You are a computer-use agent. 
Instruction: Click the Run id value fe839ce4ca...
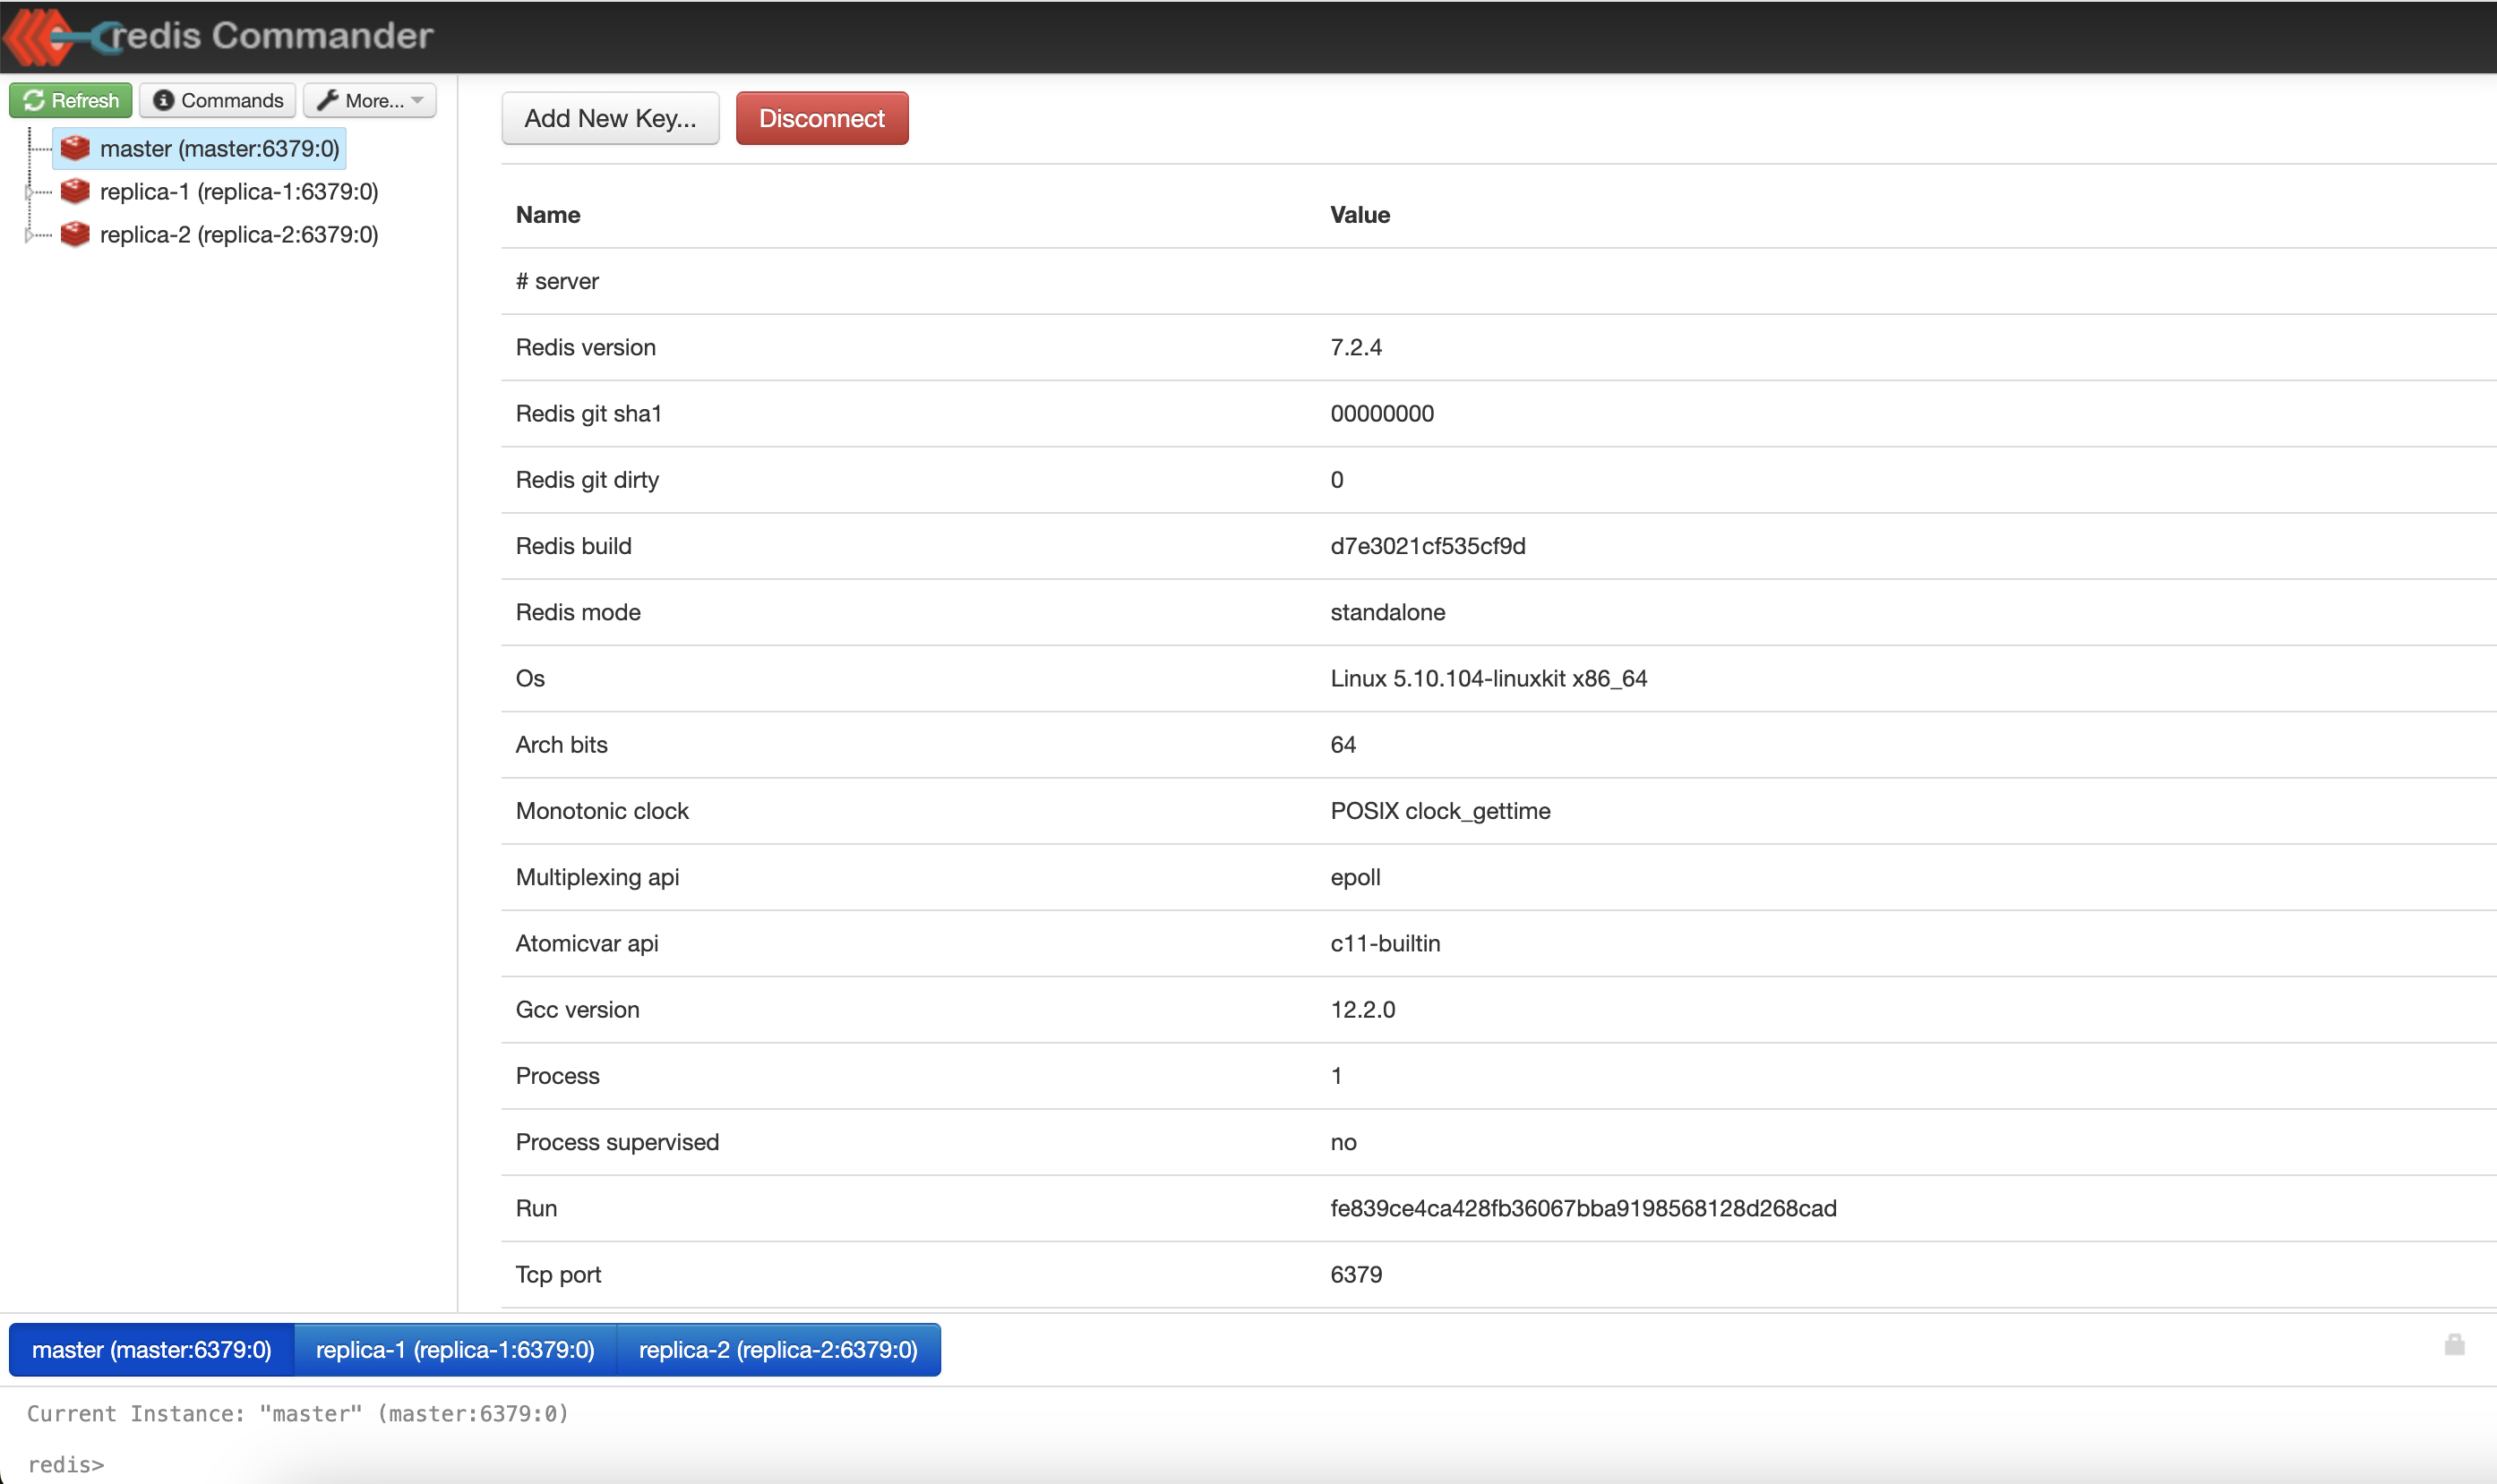pos(1583,1208)
